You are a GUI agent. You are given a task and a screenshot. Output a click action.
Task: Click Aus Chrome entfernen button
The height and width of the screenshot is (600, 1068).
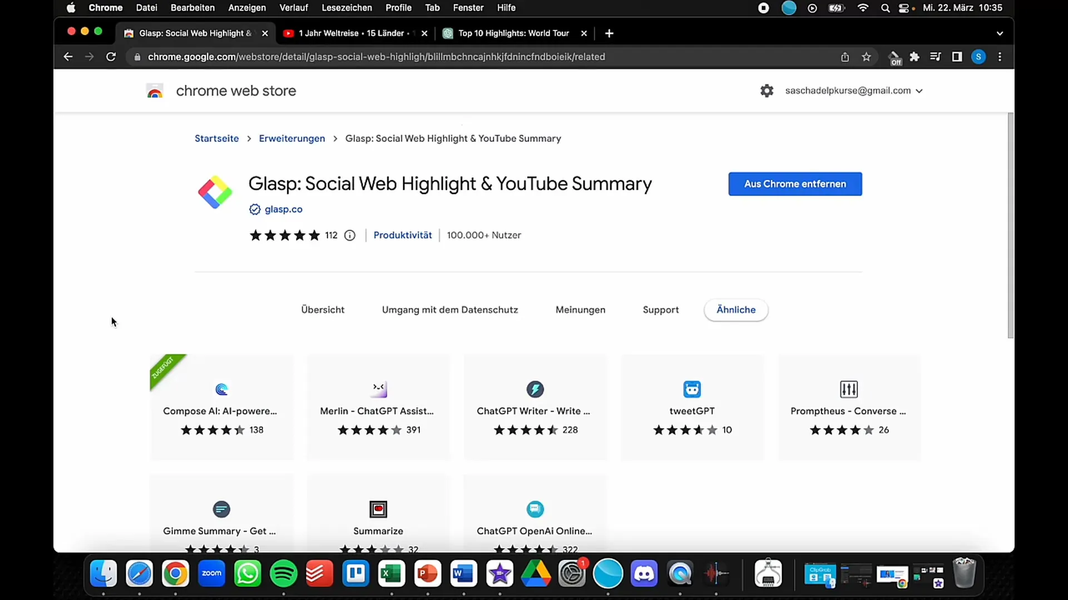click(x=794, y=184)
